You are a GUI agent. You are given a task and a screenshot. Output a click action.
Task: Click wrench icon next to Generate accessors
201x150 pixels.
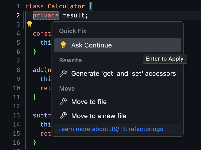click(63, 73)
